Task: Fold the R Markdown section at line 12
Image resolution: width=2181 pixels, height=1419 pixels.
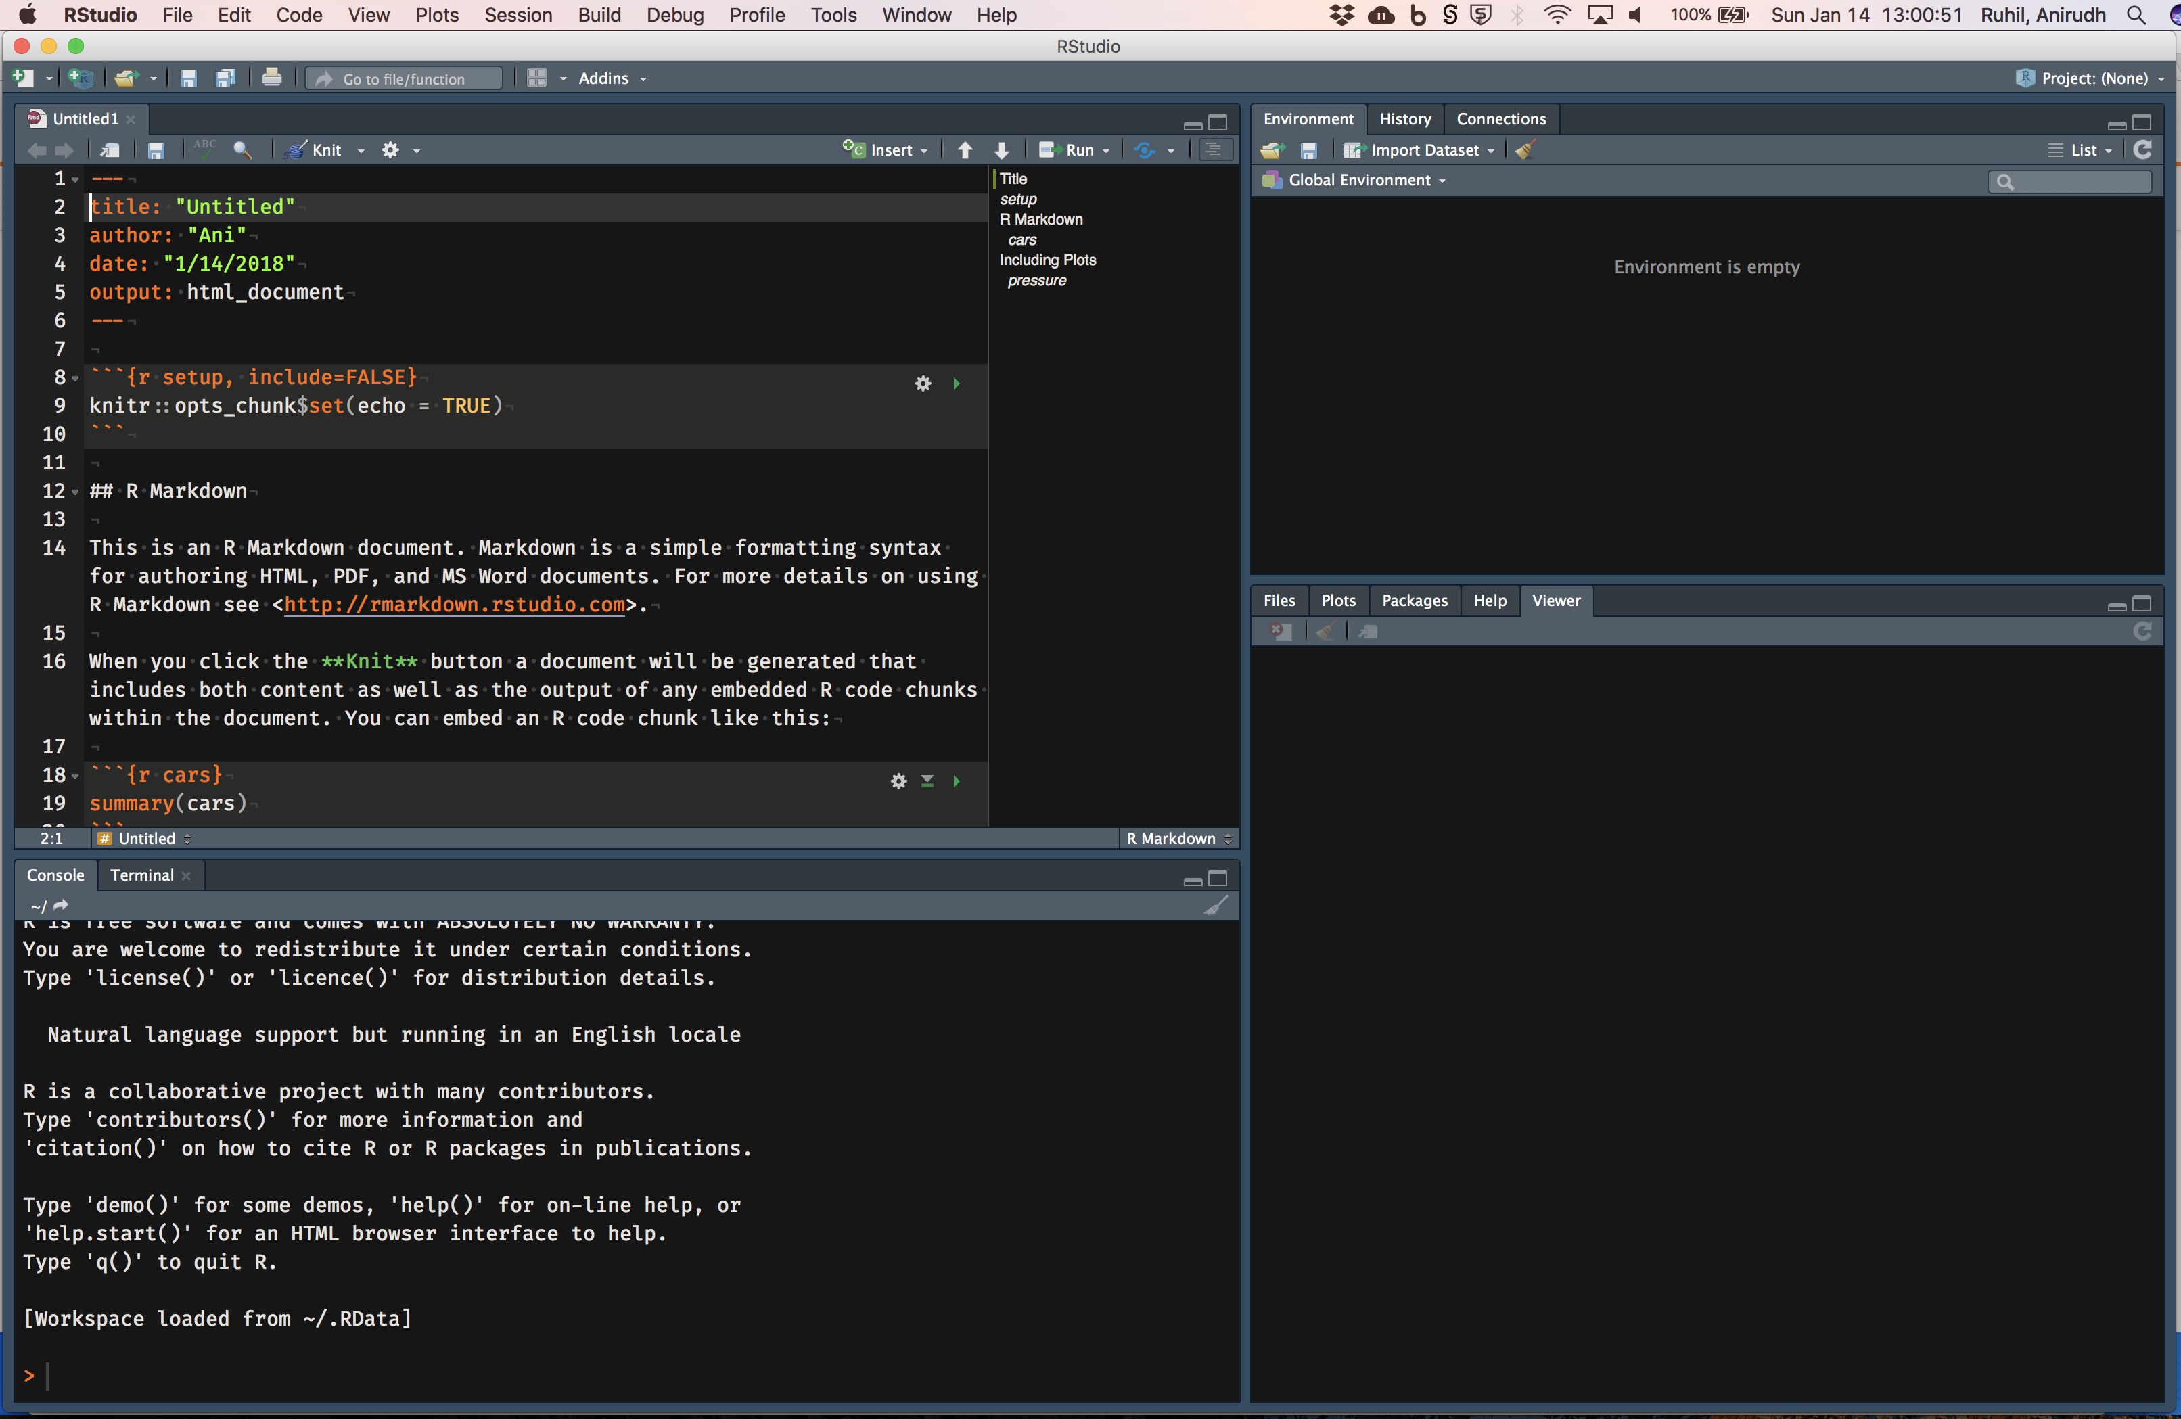Action: [x=75, y=492]
